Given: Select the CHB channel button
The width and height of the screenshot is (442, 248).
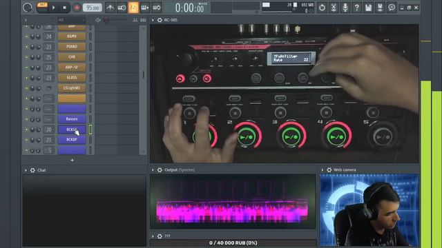Looking at the screenshot, I should (72, 57).
